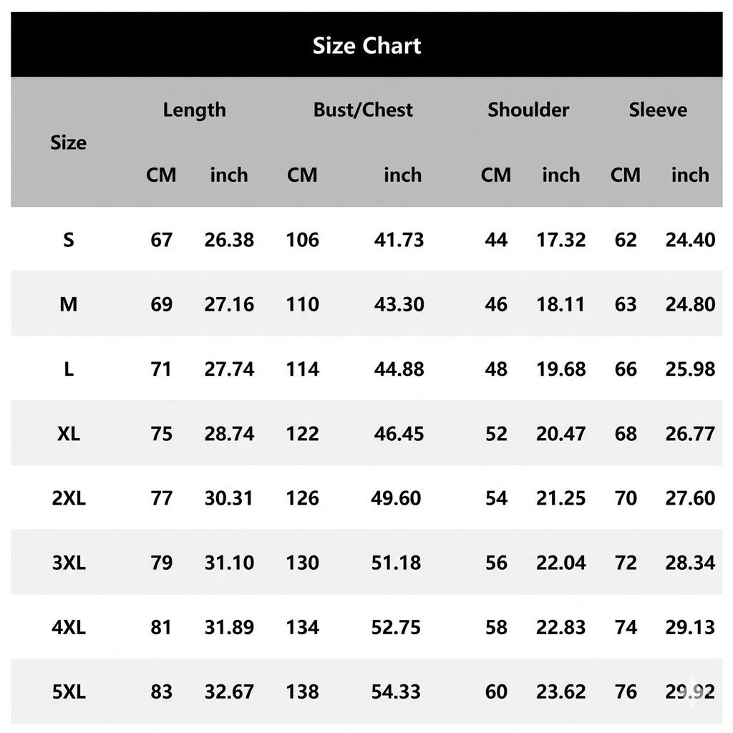Pick the 5XL size row label
Screen dimensions: 733x733
pyautogui.click(x=69, y=692)
